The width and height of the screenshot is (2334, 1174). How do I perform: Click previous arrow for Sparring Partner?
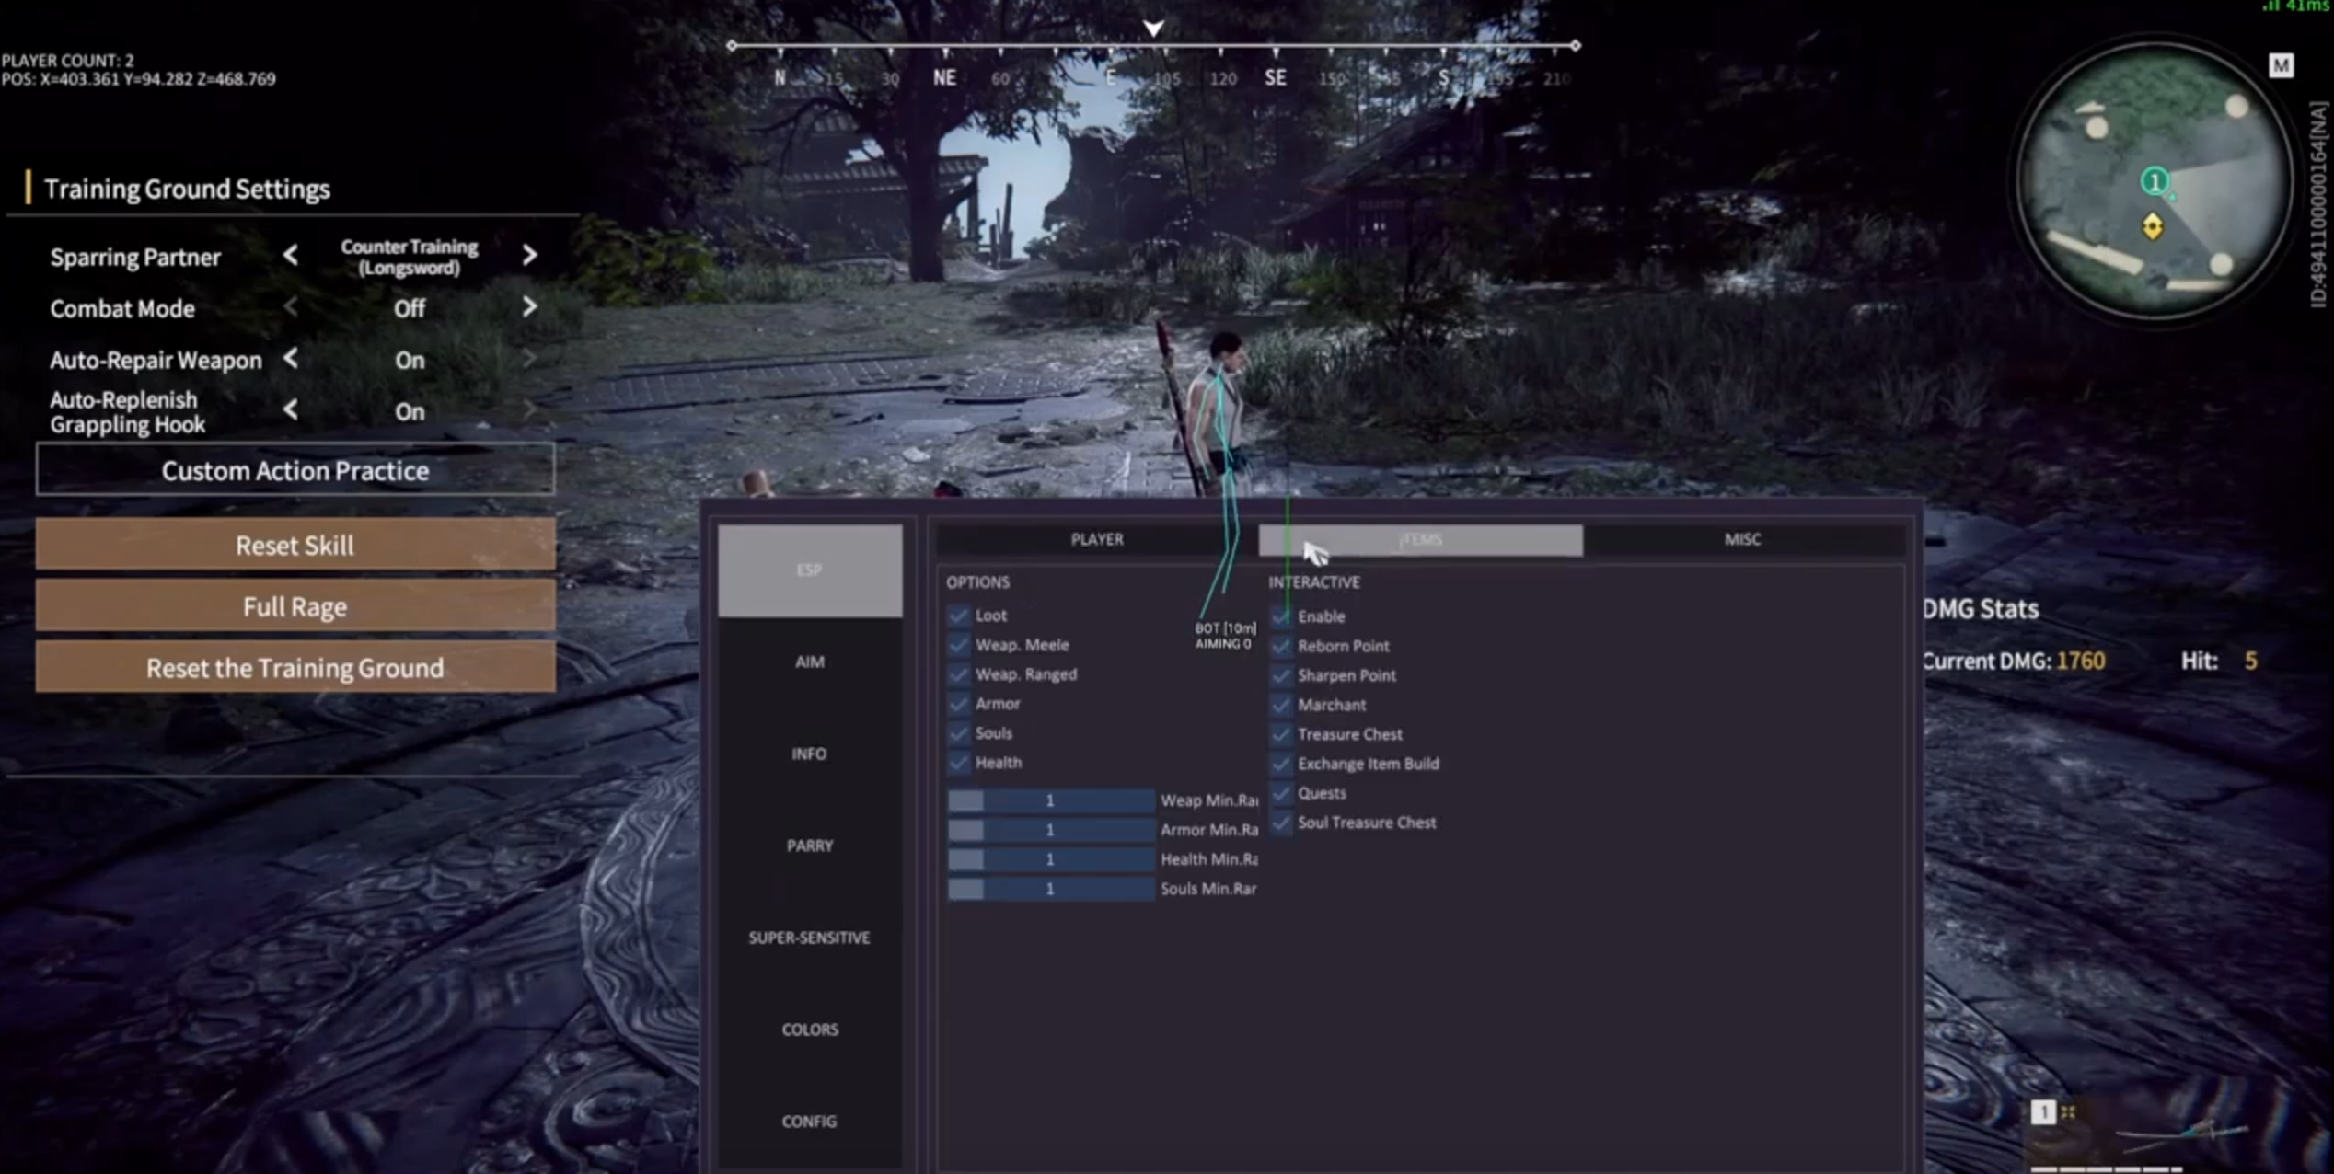coord(291,255)
